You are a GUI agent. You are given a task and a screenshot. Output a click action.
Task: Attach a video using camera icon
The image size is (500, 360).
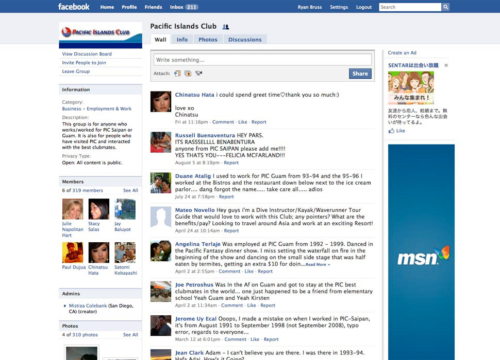click(x=198, y=74)
